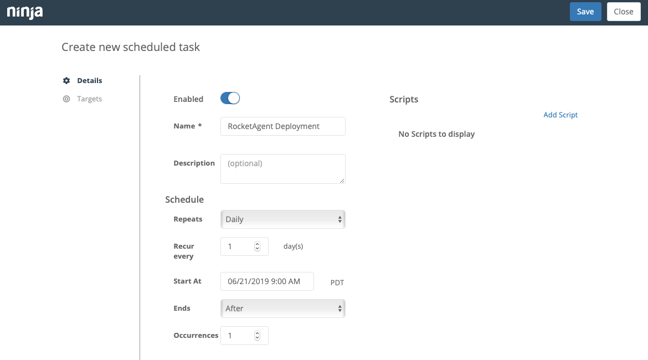Click the Occurrences stepper arrows
This screenshot has height=360, width=648.
coord(257,336)
